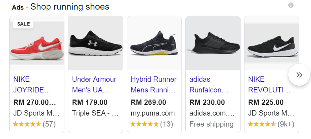This screenshot has width=311, height=139.
Task: Click the adidas.com seller name
Action: (x=212, y=113)
